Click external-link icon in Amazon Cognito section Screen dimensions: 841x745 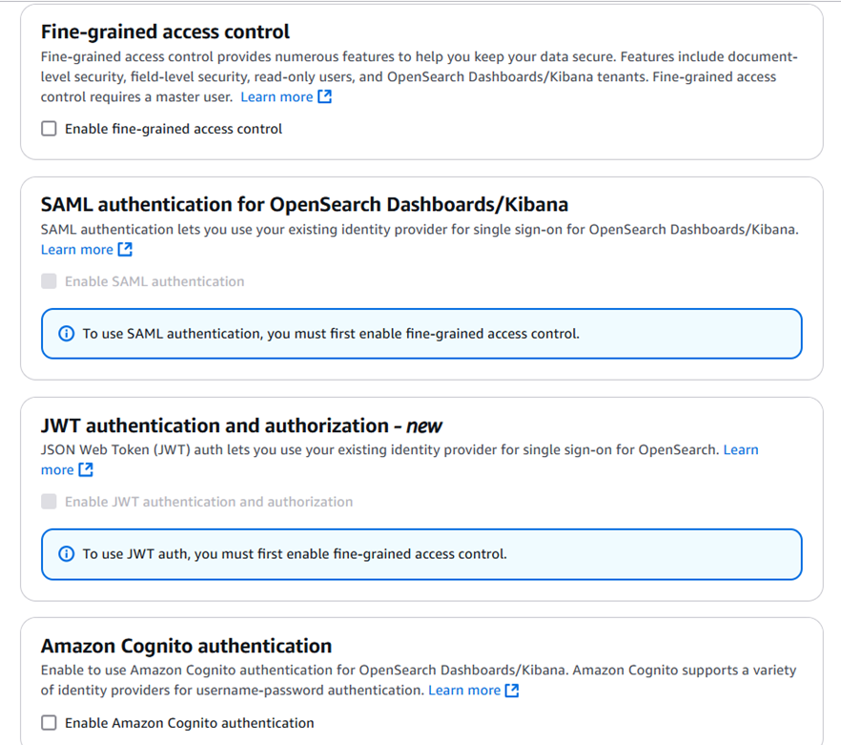512,691
